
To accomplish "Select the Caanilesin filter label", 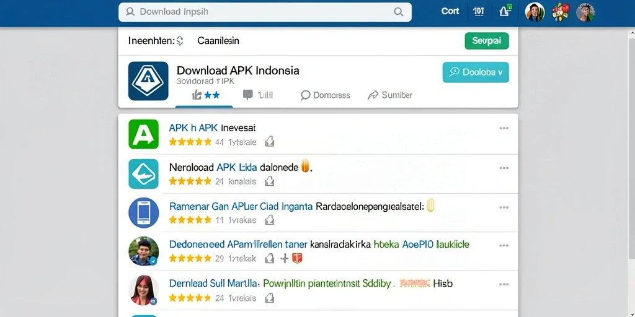I will (x=218, y=41).
